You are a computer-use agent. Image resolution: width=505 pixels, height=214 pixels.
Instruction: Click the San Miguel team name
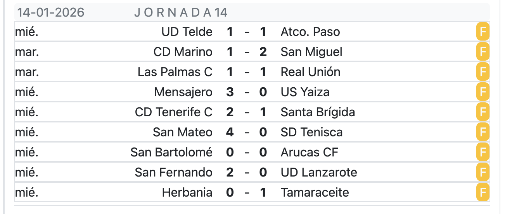click(311, 52)
